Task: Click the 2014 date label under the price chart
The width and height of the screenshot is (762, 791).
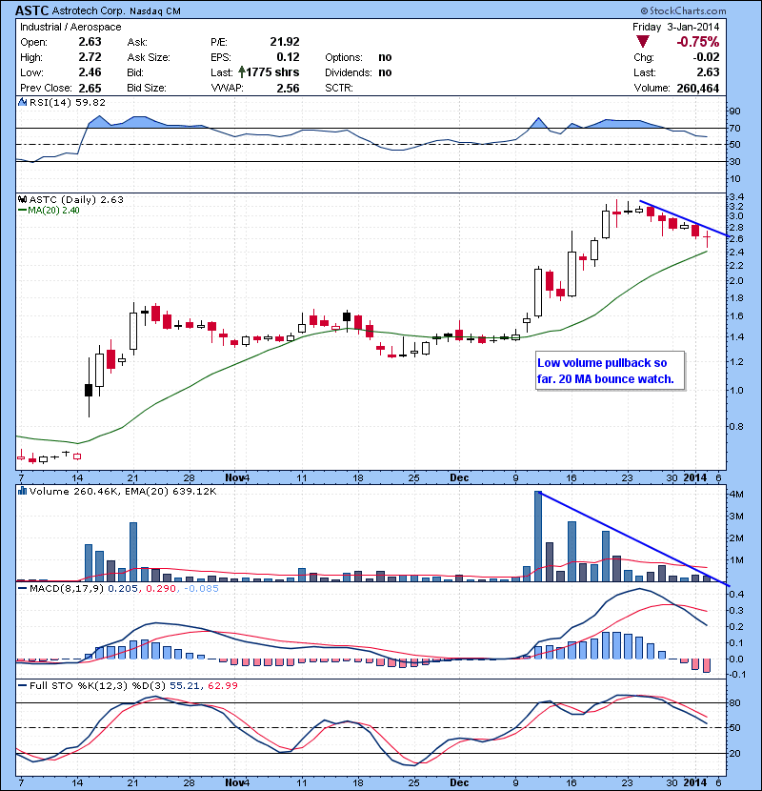Action: coord(695,477)
